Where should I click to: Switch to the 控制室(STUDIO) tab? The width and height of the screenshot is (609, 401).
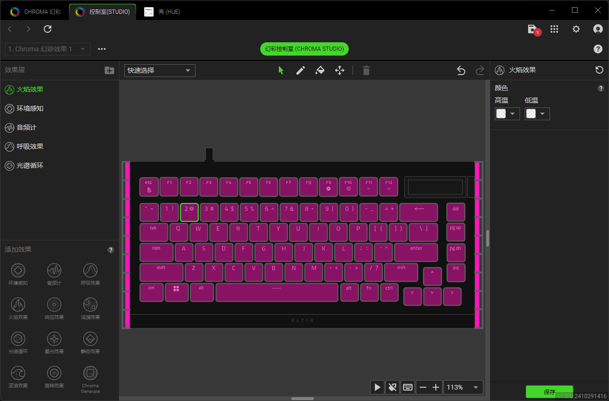tap(103, 11)
